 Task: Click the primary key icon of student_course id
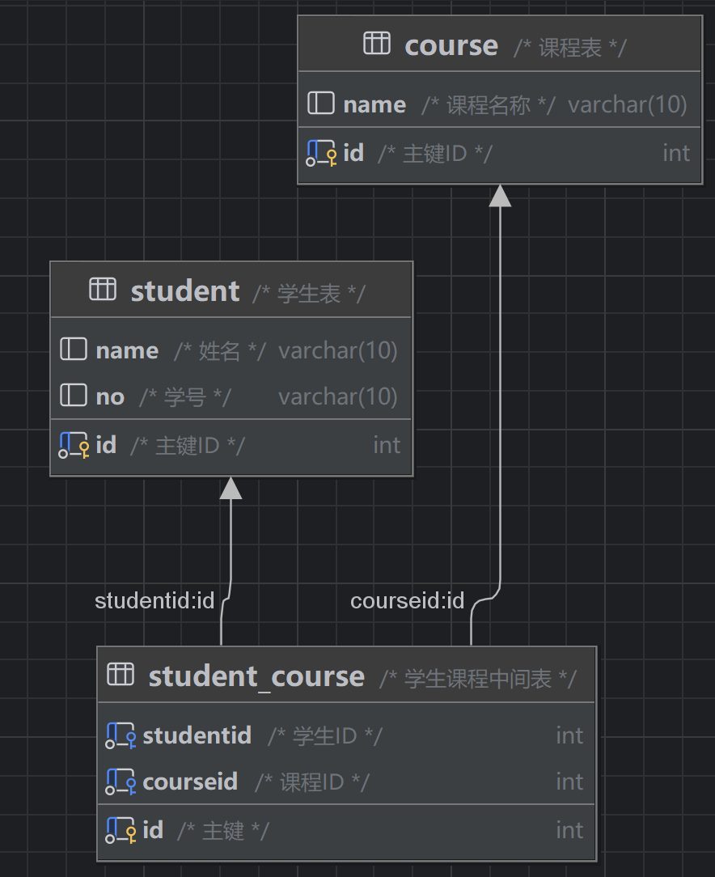tap(121, 831)
